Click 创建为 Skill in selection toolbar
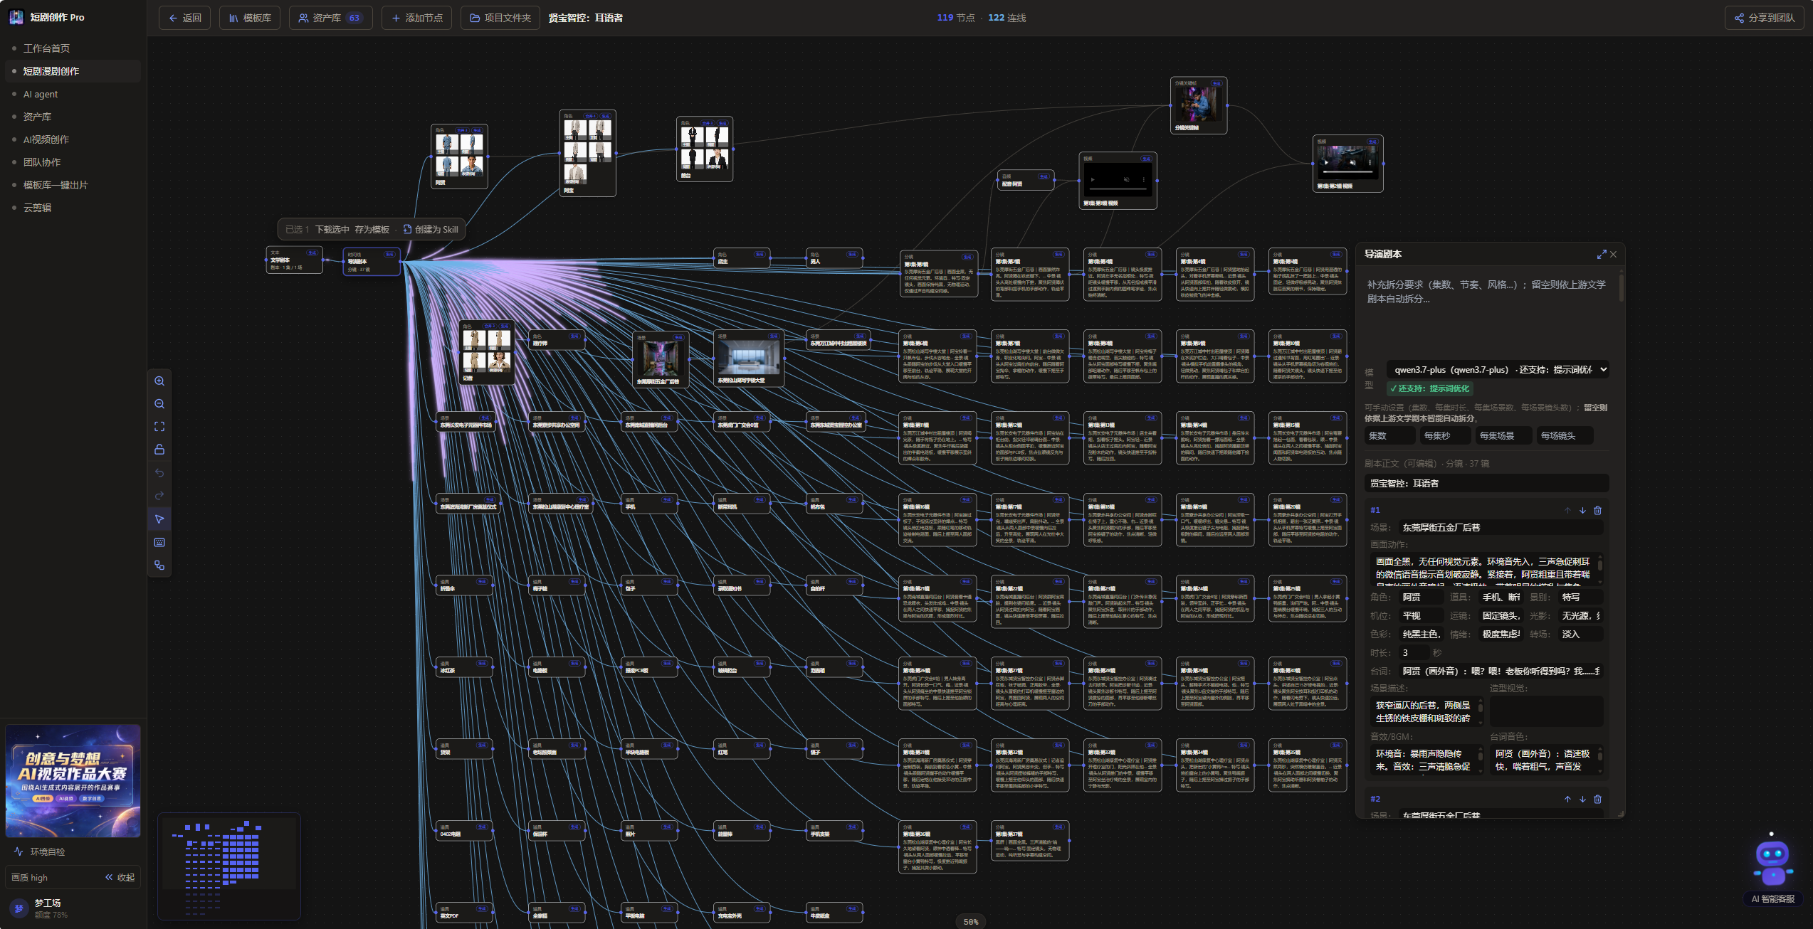 click(x=431, y=230)
